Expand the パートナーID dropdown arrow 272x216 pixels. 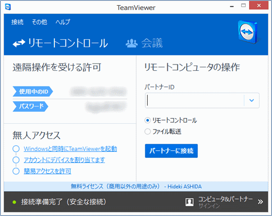click(x=251, y=100)
